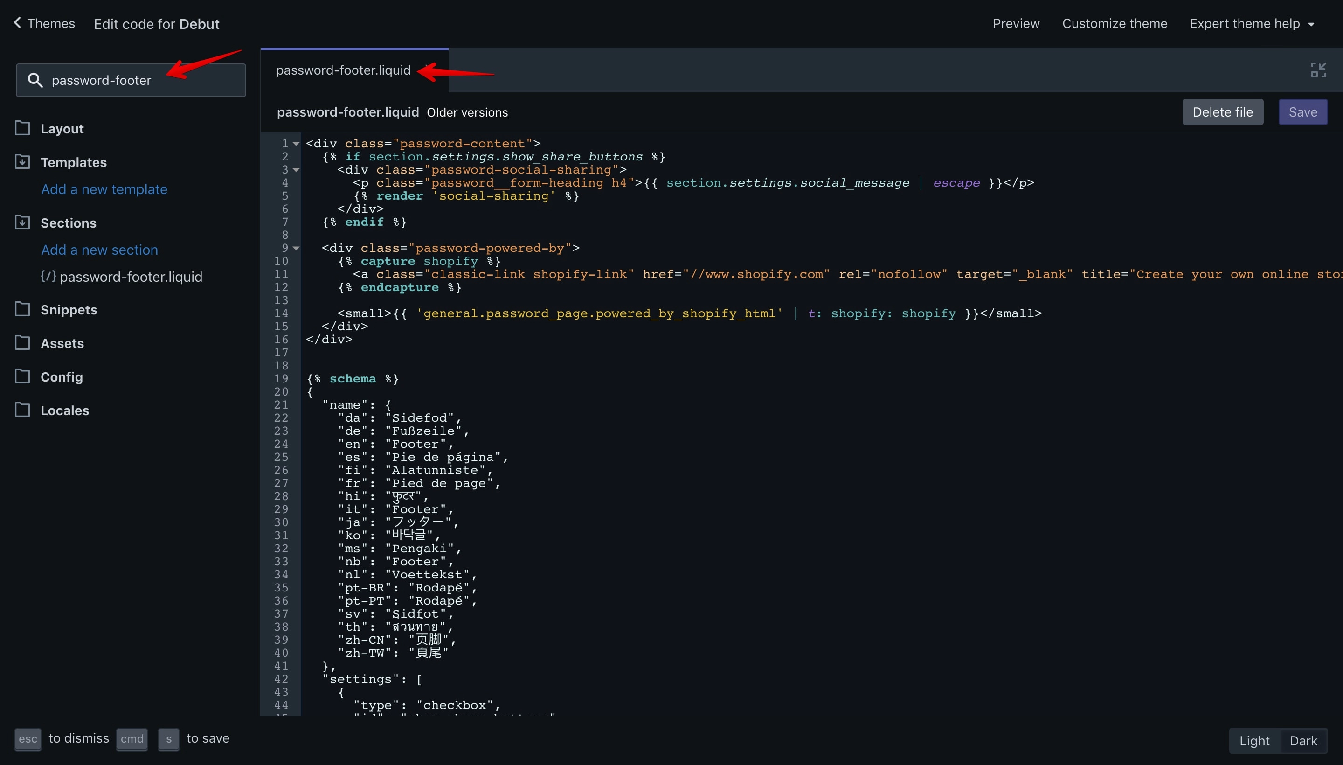This screenshot has width=1343, height=765.
Task: Click the password-footer.liquid file name heading
Action: 348,112
